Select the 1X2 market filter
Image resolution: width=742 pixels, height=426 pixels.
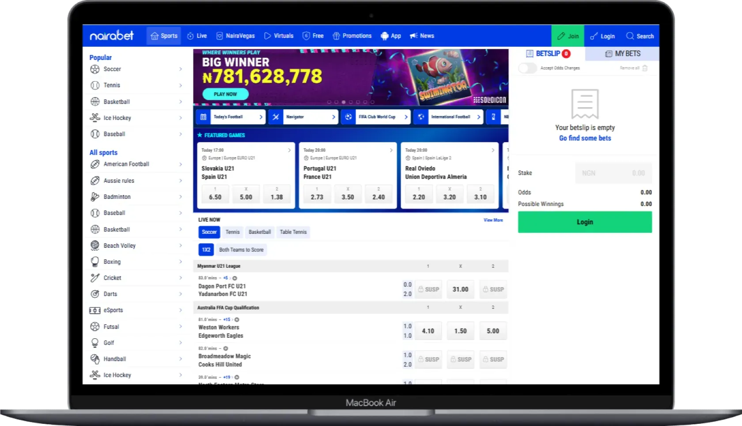206,250
